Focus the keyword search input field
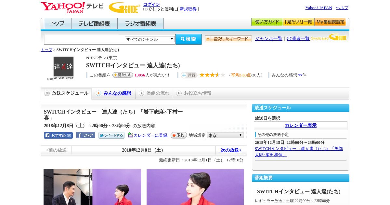Viewport: 390px width, 205px height. (84, 39)
